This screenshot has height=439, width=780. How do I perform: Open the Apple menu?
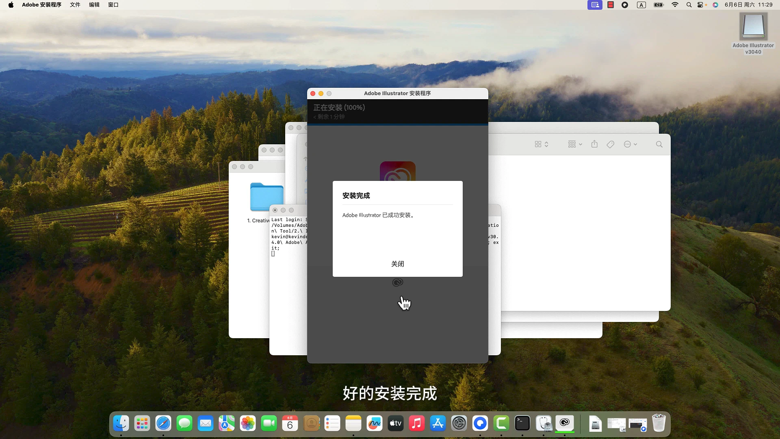tap(11, 5)
